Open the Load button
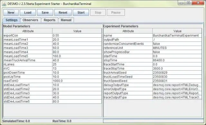Screen dimensions: 206x125 [28, 13]
